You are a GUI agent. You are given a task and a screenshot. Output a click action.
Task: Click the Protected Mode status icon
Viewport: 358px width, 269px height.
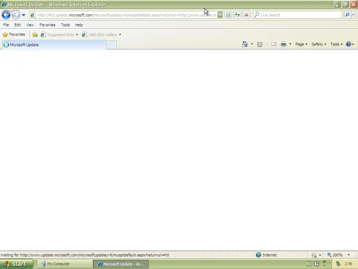click(x=314, y=255)
